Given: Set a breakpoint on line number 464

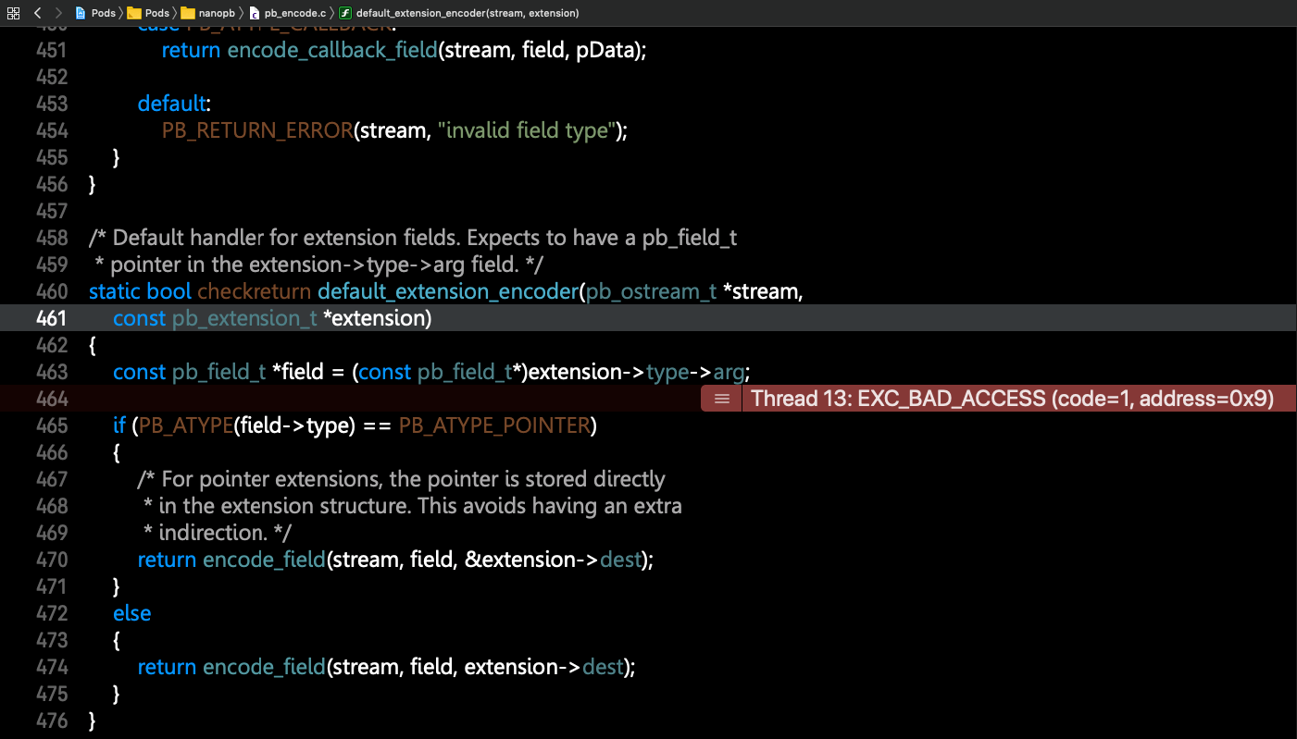Looking at the screenshot, I should [x=53, y=399].
